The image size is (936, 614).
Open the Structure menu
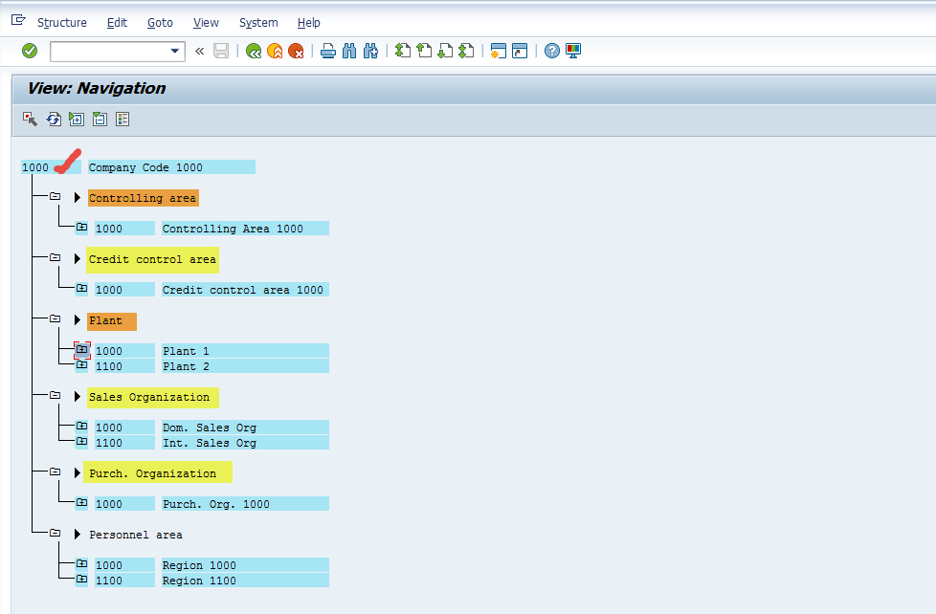point(62,23)
